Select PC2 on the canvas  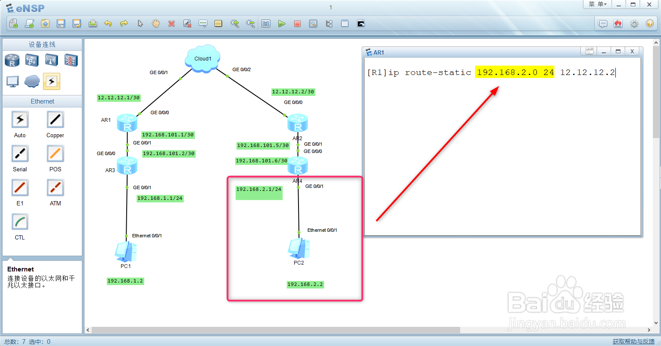299,248
